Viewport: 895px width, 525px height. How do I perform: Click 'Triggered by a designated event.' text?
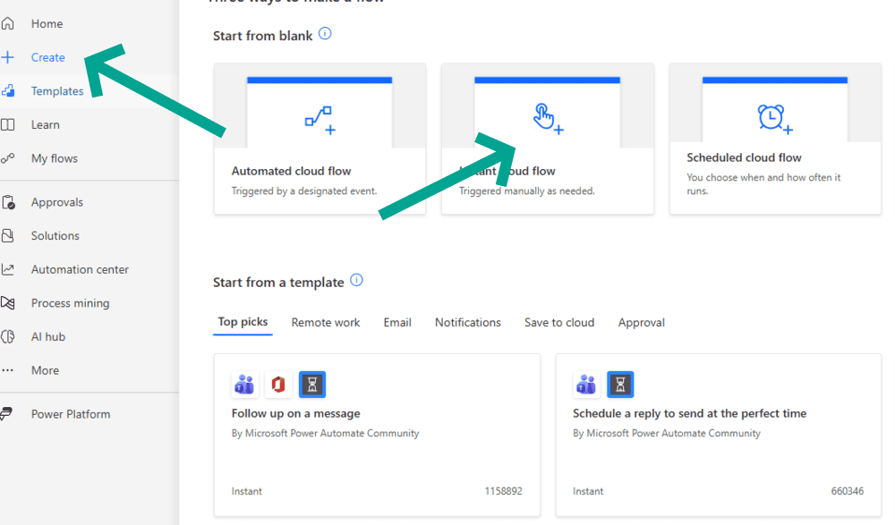coord(304,191)
